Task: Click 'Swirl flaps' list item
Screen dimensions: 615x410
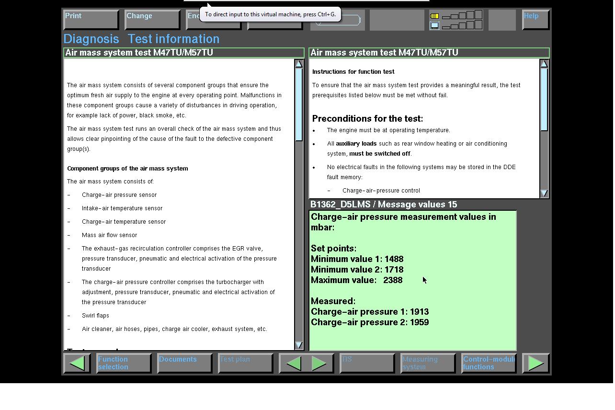Action: pyautogui.click(x=95, y=316)
